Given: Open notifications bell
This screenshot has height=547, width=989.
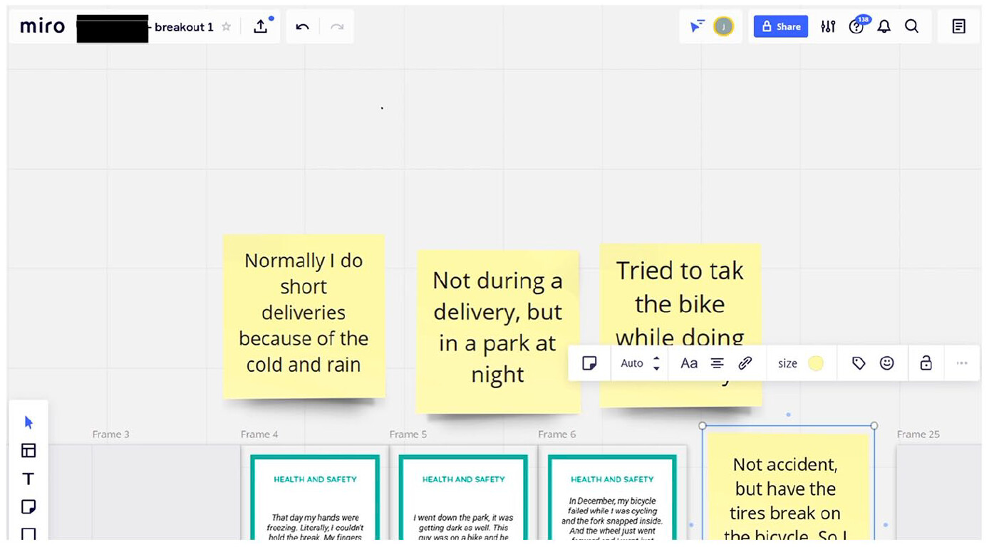Looking at the screenshot, I should [884, 26].
